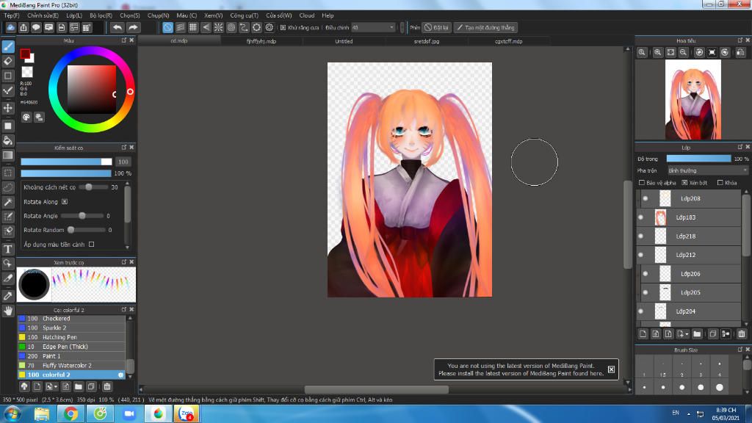Select the Gradient tool
The height and width of the screenshot is (423, 752).
8,155
